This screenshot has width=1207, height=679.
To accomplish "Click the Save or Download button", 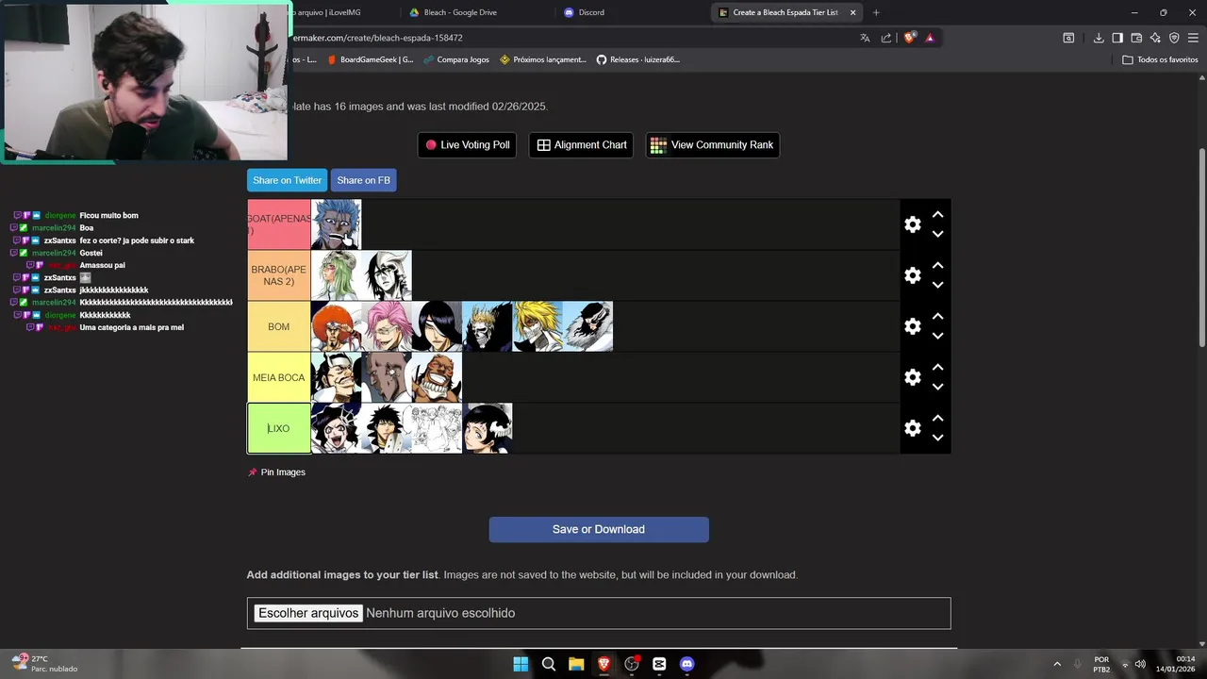I will tap(599, 529).
